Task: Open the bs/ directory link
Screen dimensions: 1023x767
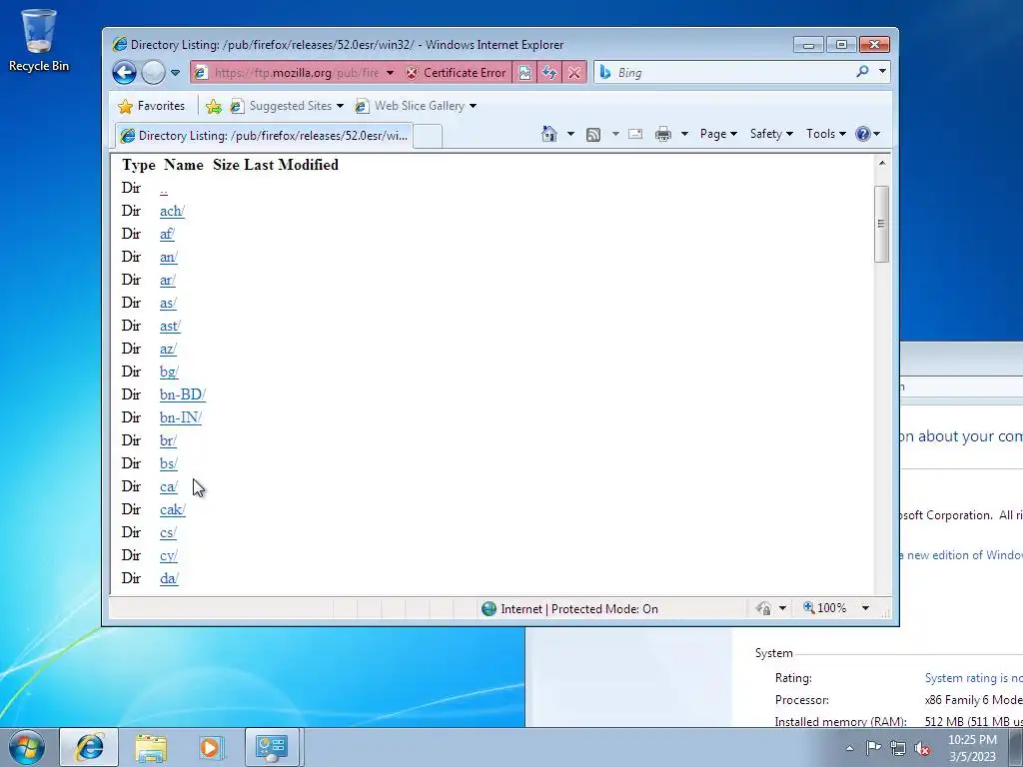Action: click(168, 463)
